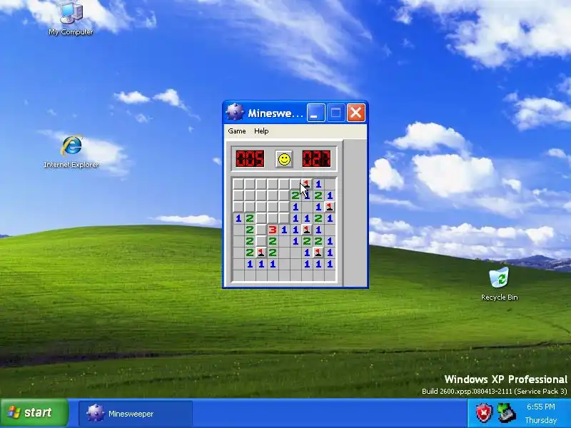
Task: Click the smiley face to restart game
Action: (284, 159)
